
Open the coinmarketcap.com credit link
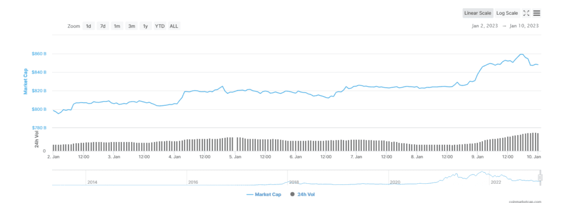pyautogui.click(x=525, y=201)
